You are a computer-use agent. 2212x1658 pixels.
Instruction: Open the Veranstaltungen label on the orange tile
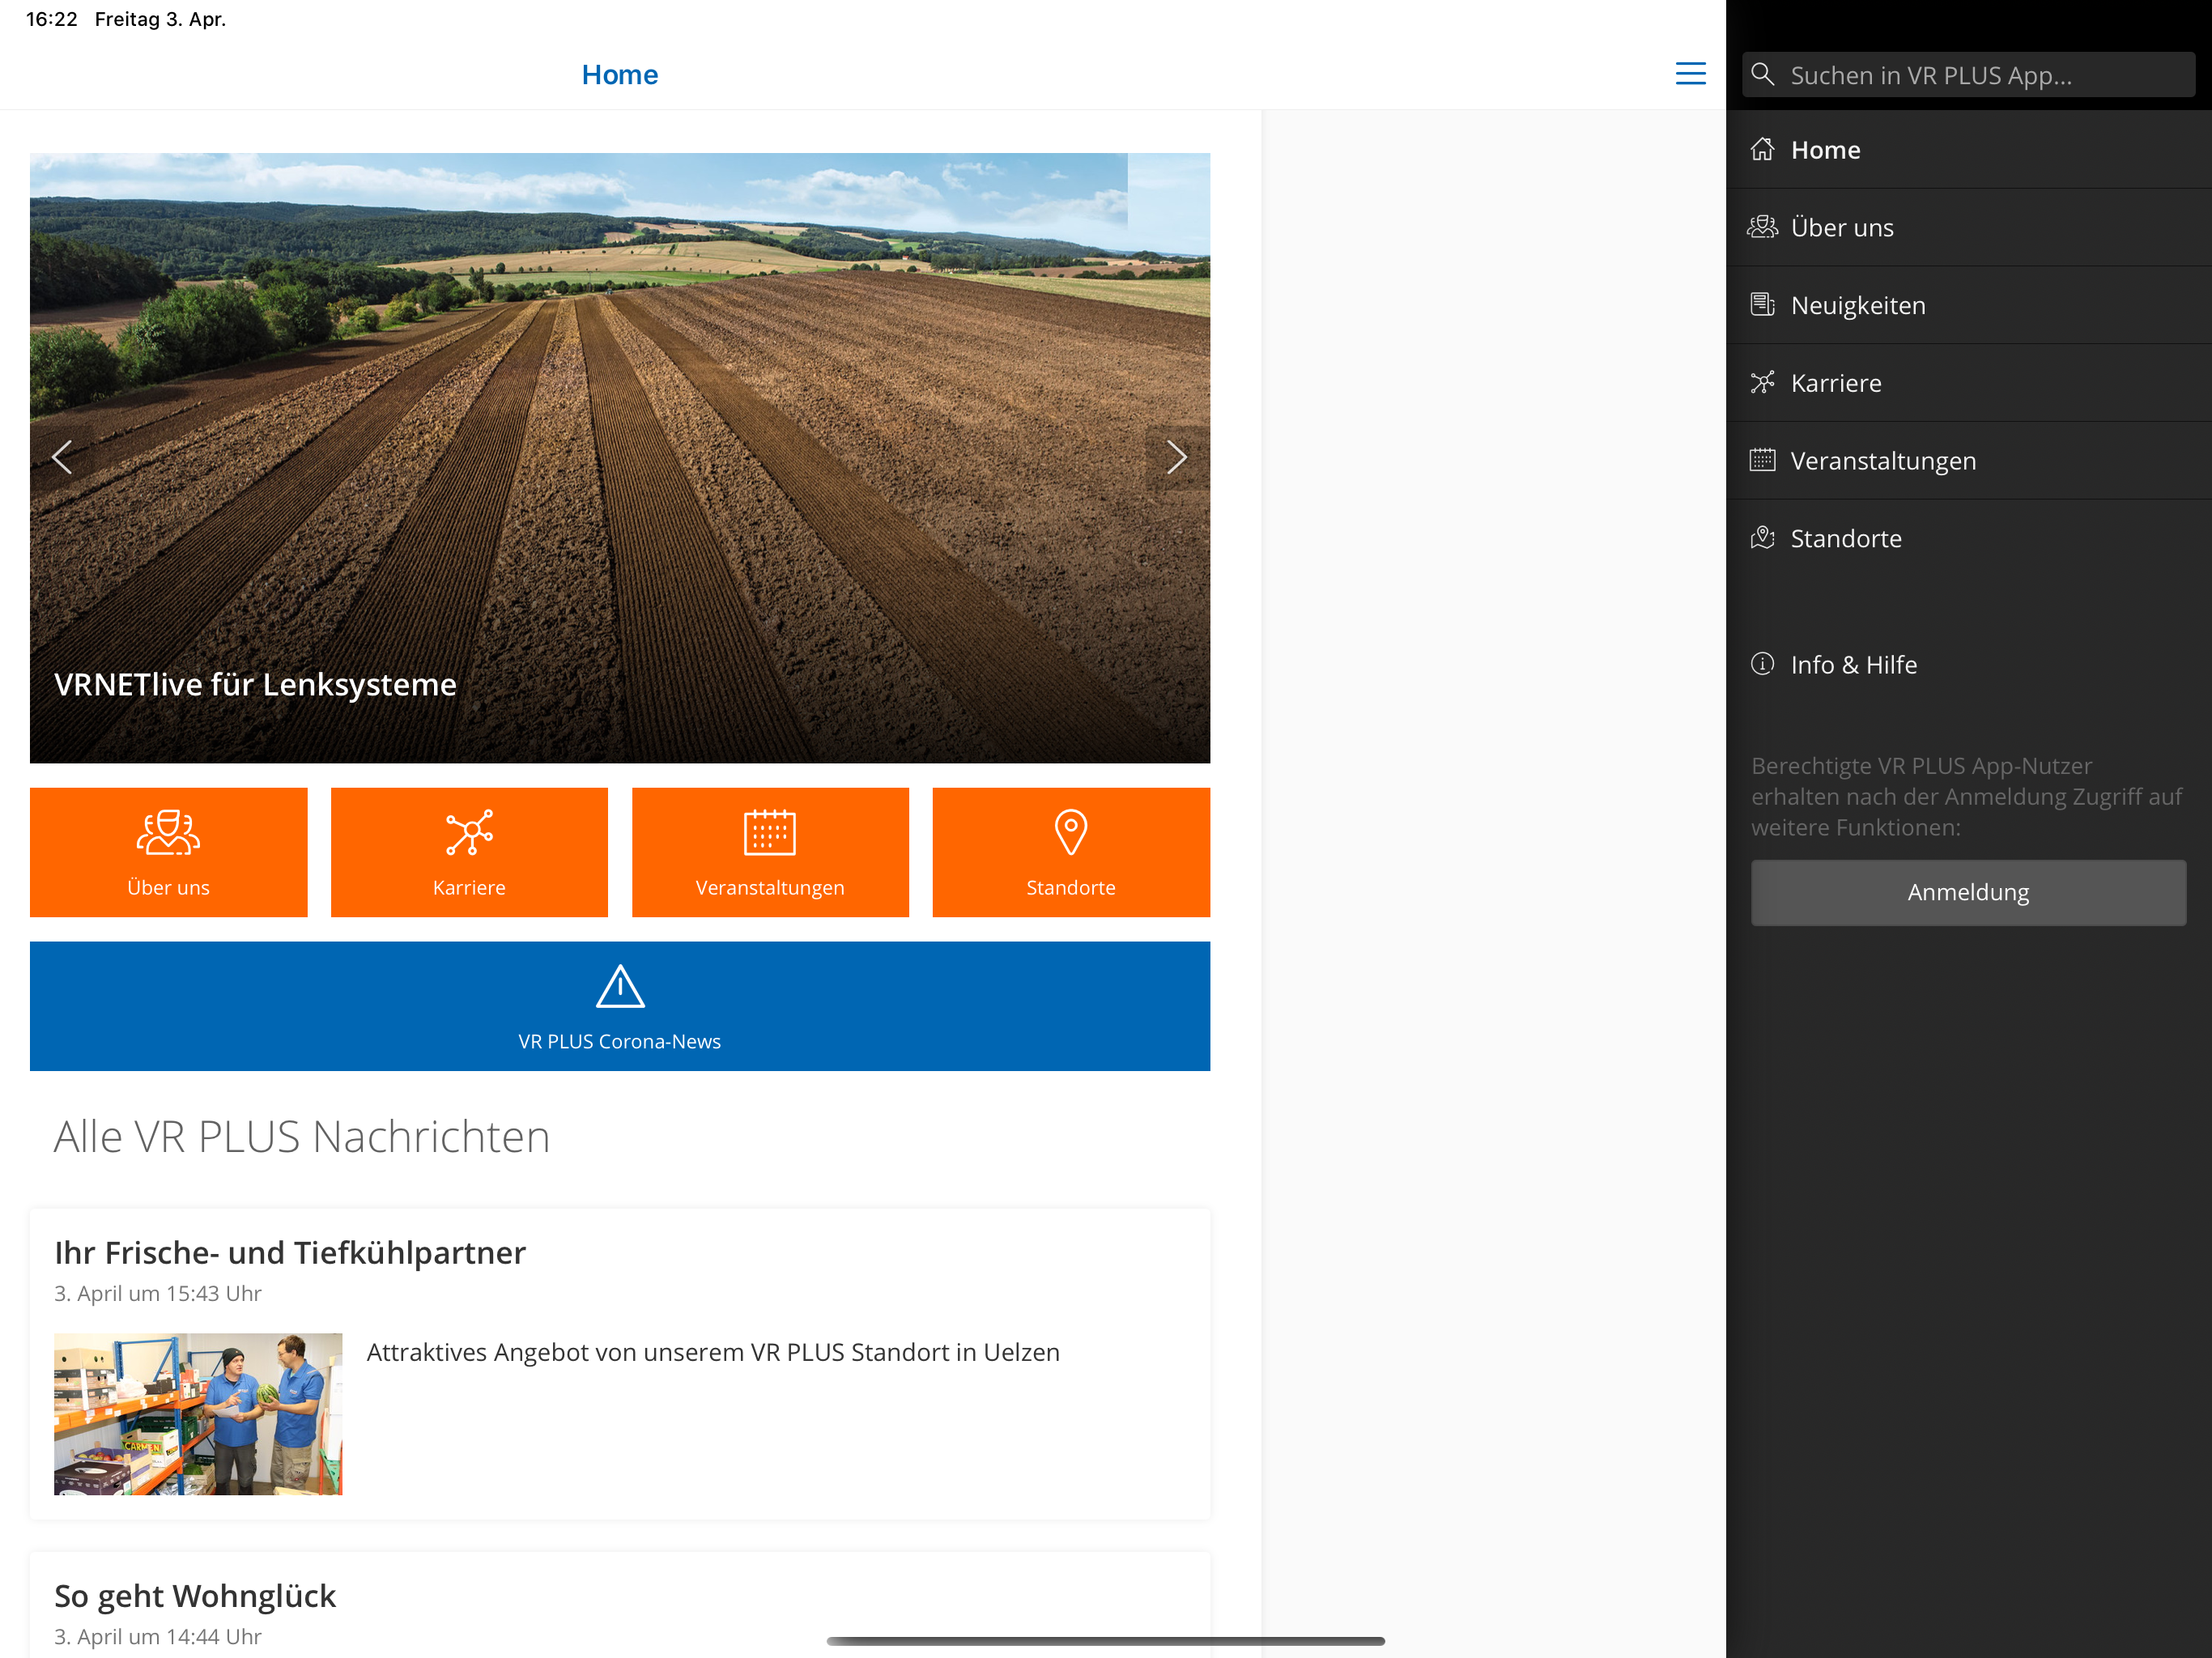coord(770,887)
